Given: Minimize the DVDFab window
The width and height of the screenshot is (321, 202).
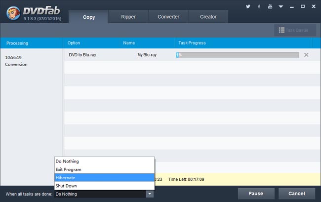Looking at the screenshot, I should 292,7.
